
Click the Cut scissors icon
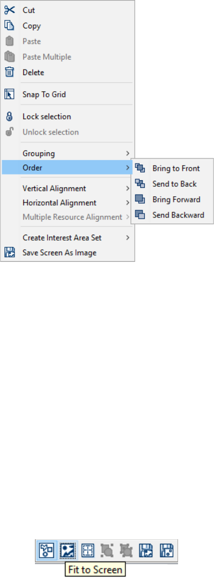(x=9, y=10)
